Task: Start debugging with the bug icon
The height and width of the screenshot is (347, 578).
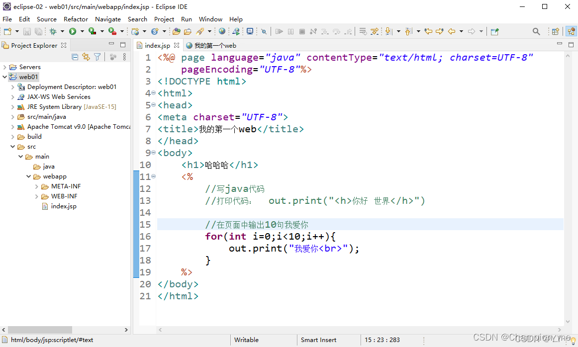Action: (53, 32)
